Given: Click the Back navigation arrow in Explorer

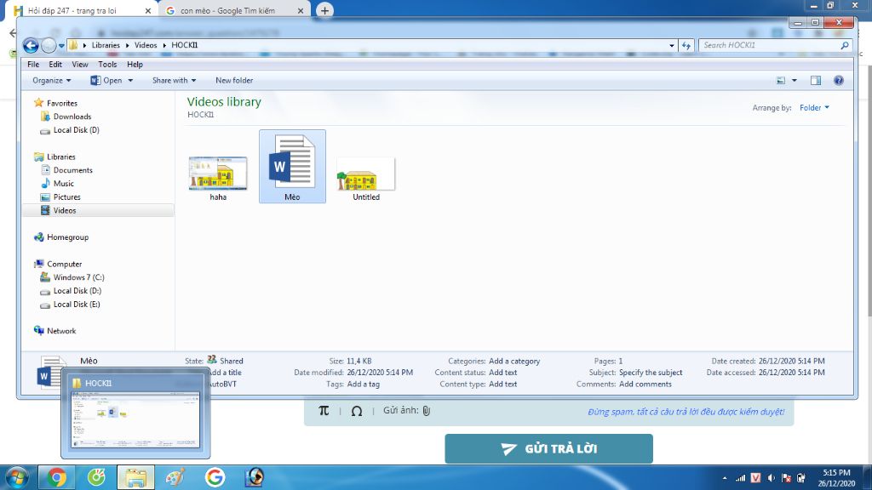Looking at the screenshot, I should click(31, 45).
